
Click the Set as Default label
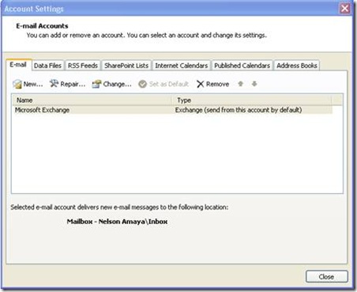(x=169, y=84)
